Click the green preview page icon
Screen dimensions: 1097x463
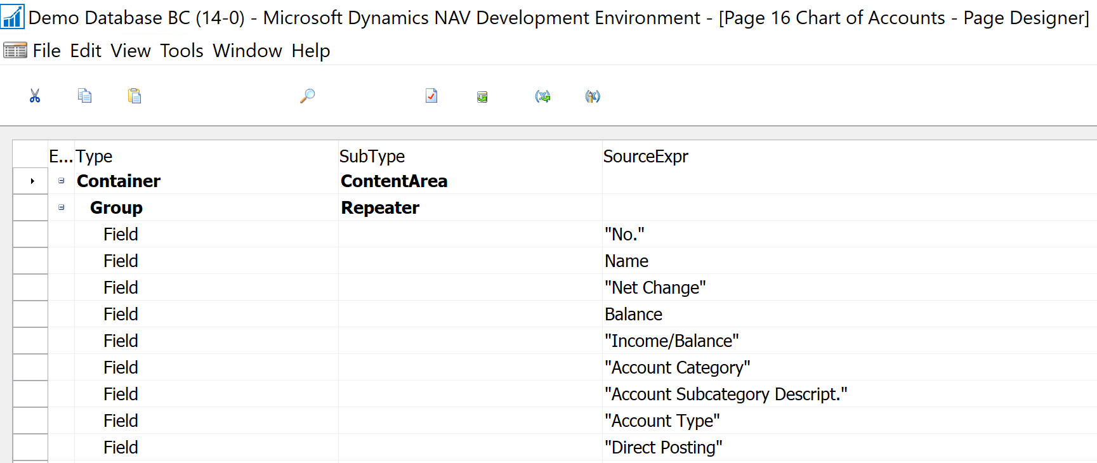(482, 96)
